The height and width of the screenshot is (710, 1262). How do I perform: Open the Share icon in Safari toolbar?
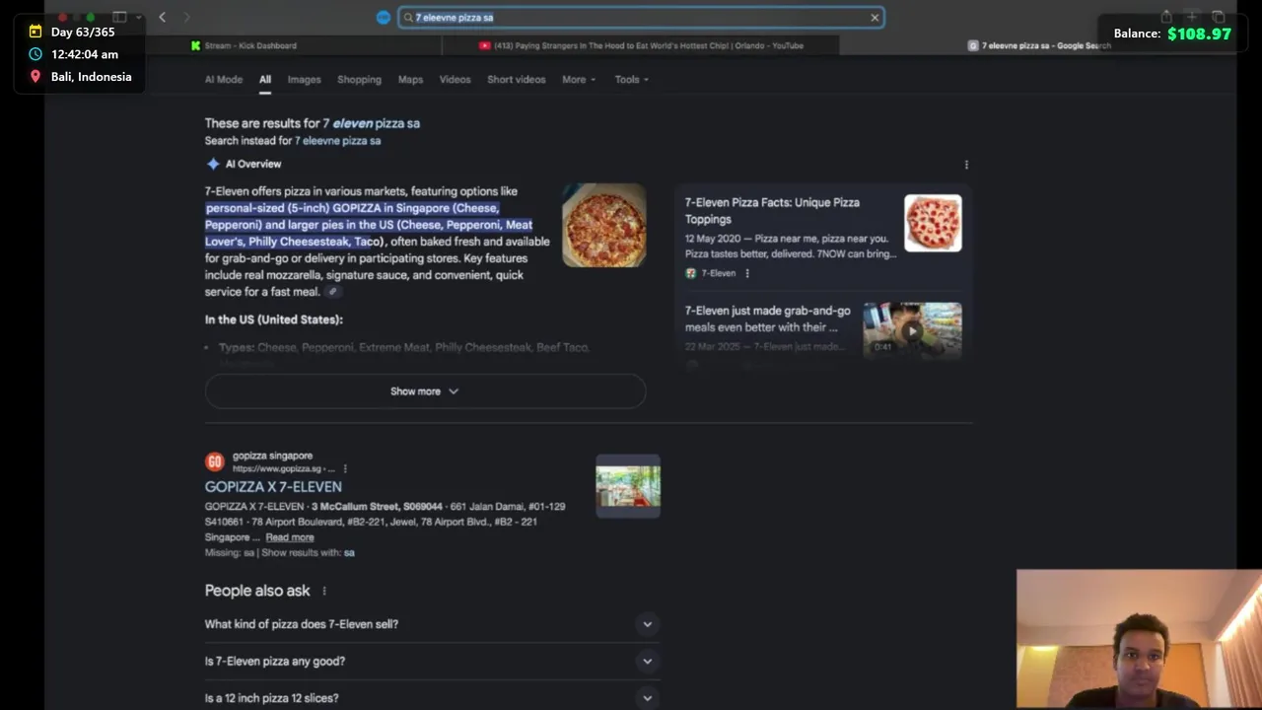[1166, 17]
